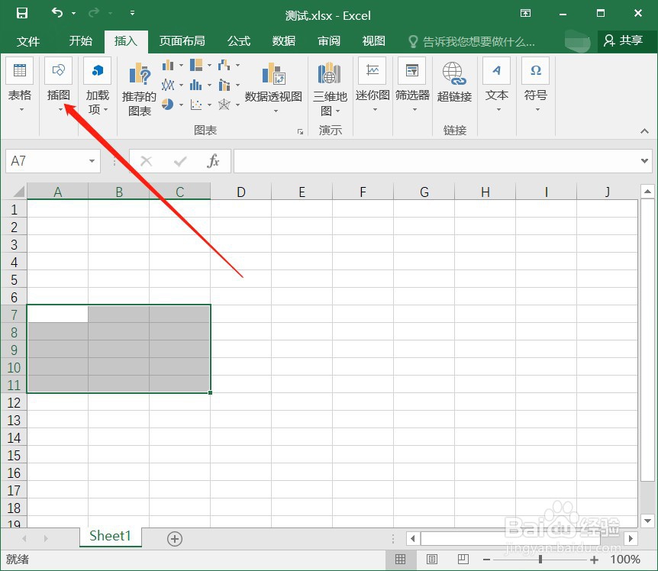Select the Sheet1 sheet tab
Screen dimensions: 658x571
click(x=111, y=537)
